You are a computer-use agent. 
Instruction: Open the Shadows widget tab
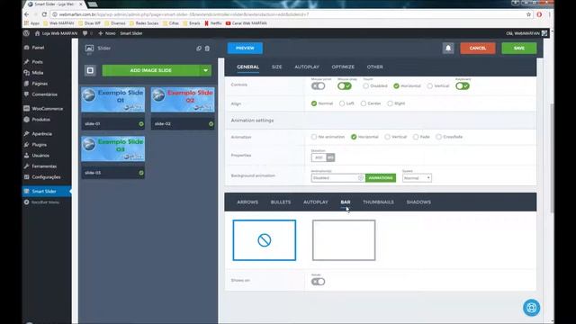coord(418,202)
